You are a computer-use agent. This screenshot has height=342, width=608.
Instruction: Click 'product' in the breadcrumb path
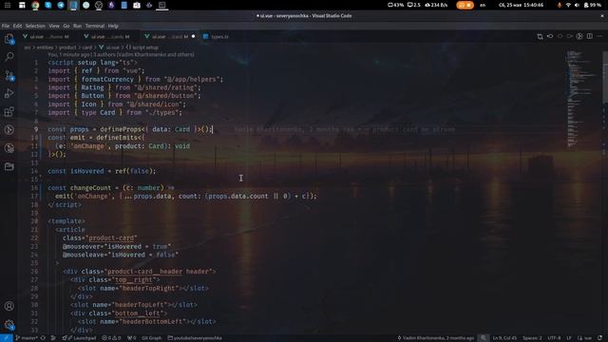pyautogui.click(x=67, y=47)
